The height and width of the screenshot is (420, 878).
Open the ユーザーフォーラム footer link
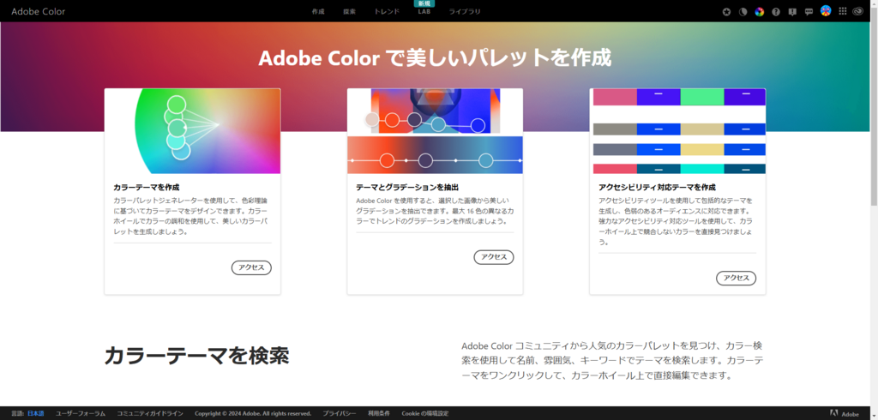80,414
